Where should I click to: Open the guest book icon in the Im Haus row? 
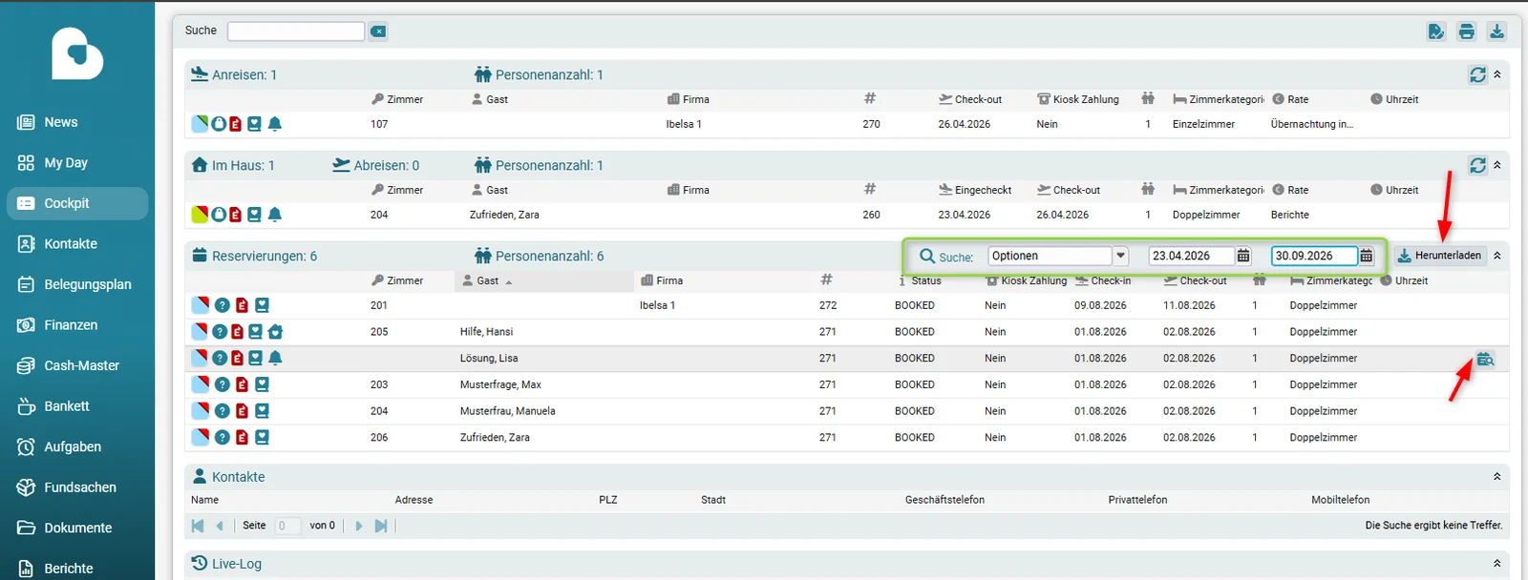(254, 215)
